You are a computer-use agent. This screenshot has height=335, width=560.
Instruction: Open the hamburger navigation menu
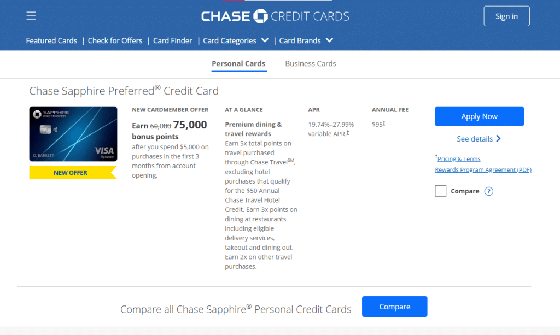tap(31, 16)
